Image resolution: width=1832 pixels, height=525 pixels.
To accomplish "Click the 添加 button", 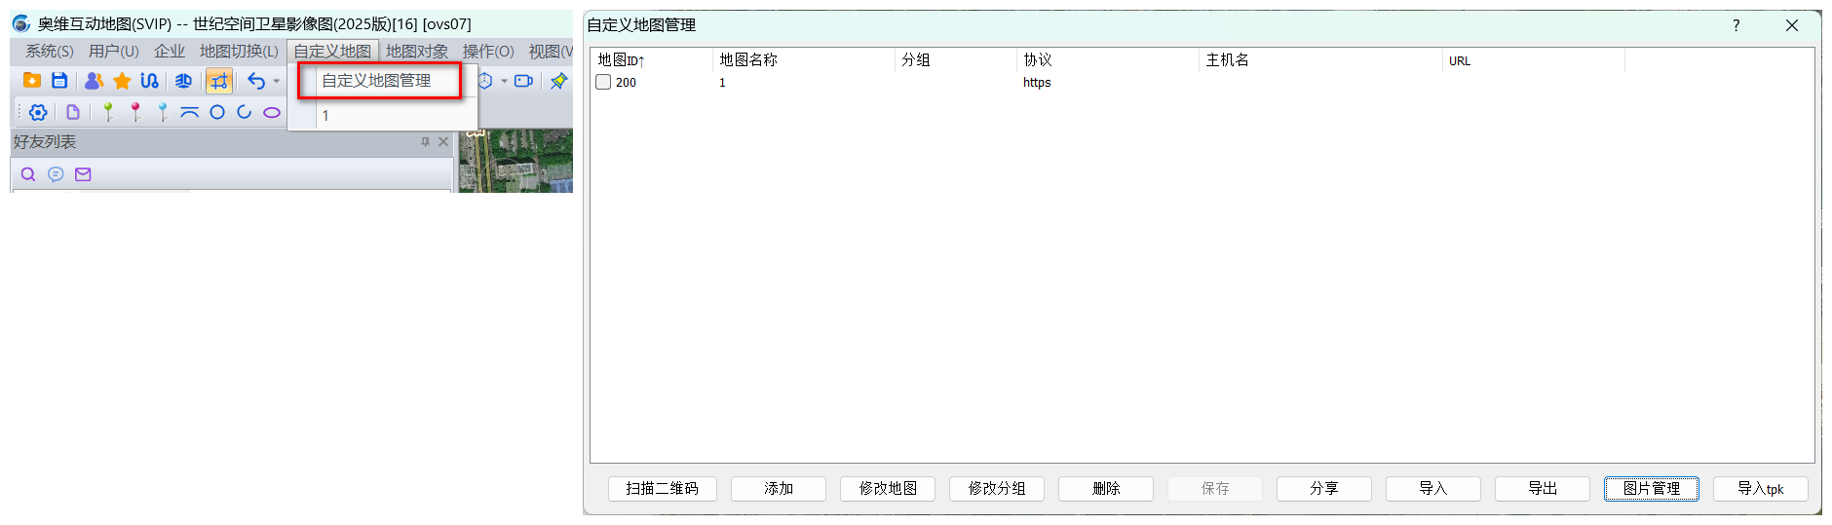I will [779, 489].
